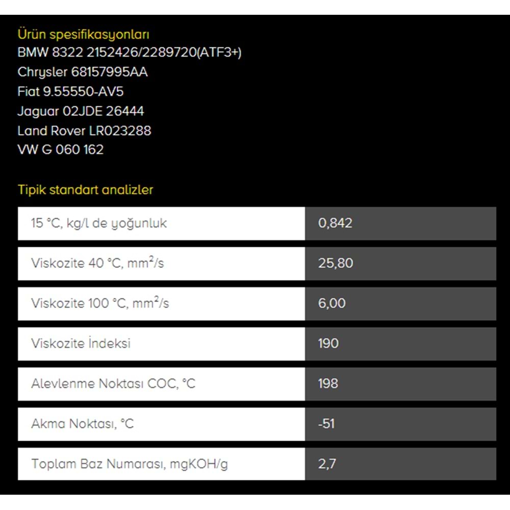The height and width of the screenshot is (510, 510).
Task: Click the pour point value -51
Action: pyautogui.click(x=326, y=423)
